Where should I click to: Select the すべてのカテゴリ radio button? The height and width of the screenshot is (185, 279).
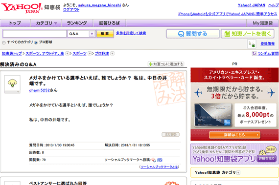point(4,42)
